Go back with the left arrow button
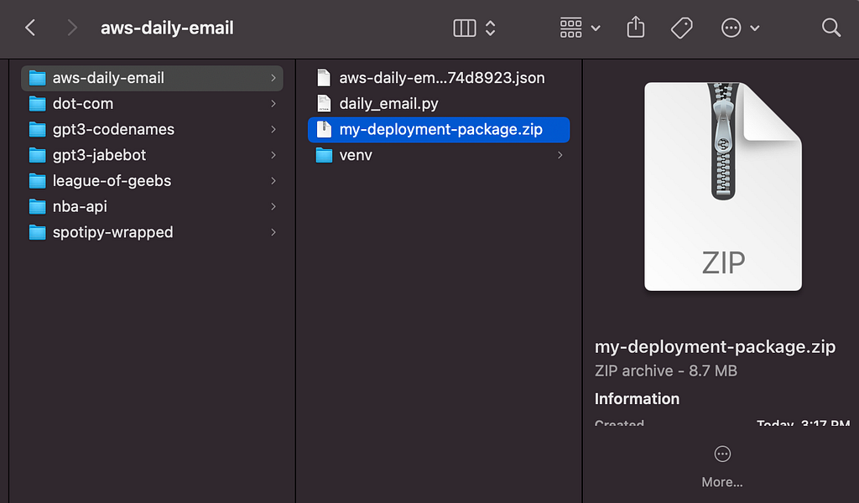This screenshot has width=859, height=503. (31, 28)
